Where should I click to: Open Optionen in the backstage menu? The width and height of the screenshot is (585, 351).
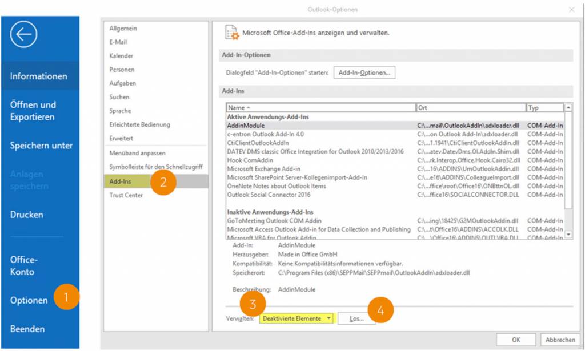[x=29, y=300]
